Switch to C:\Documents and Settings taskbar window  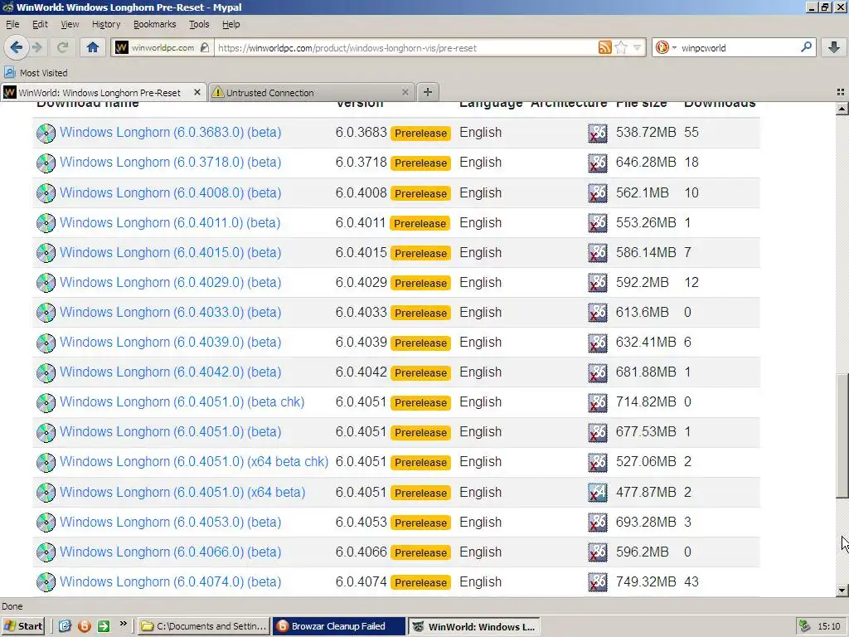click(204, 626)
